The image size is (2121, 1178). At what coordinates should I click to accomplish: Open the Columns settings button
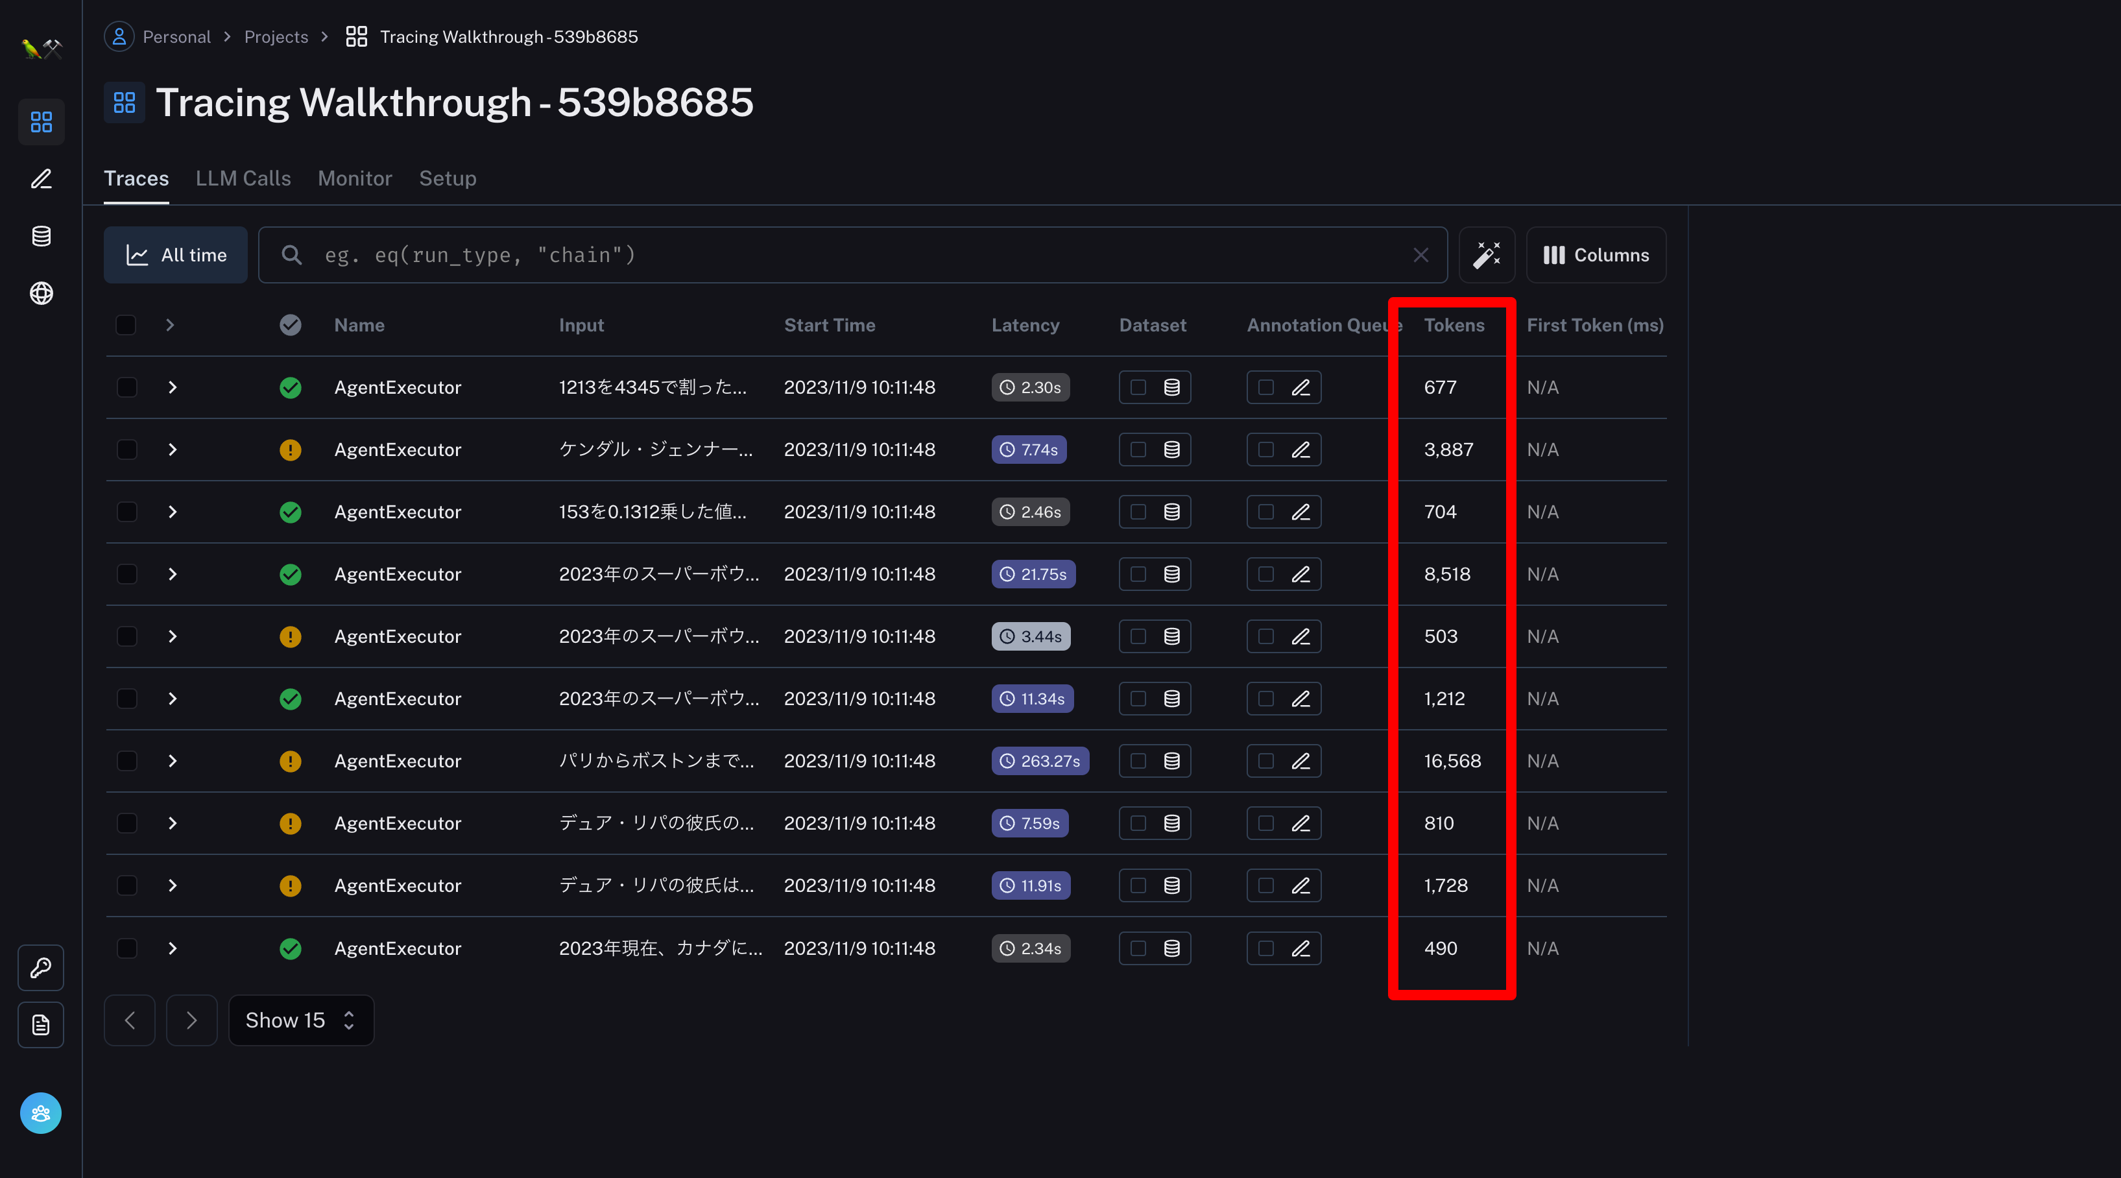1596,255
